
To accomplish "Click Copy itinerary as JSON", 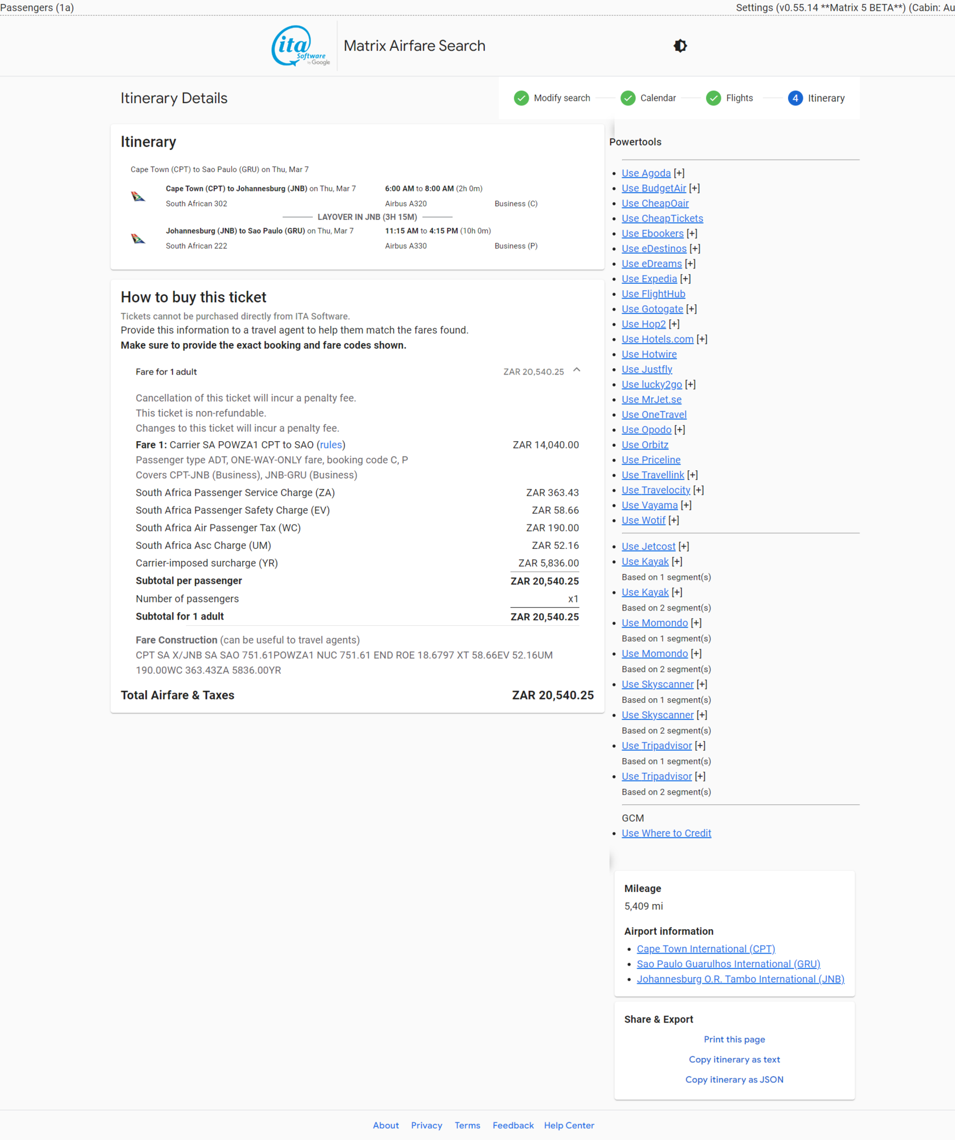I will 734,1079.
